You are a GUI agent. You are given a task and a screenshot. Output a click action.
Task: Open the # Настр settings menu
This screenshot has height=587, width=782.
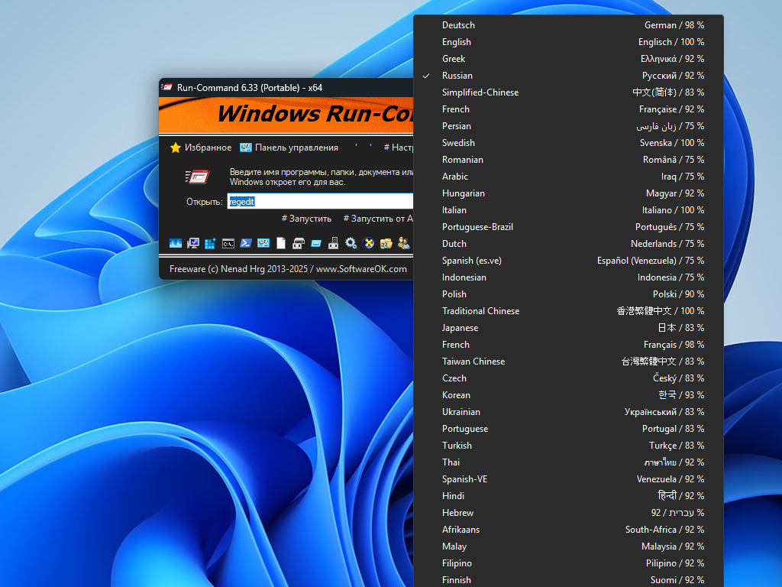click(398, 148)
